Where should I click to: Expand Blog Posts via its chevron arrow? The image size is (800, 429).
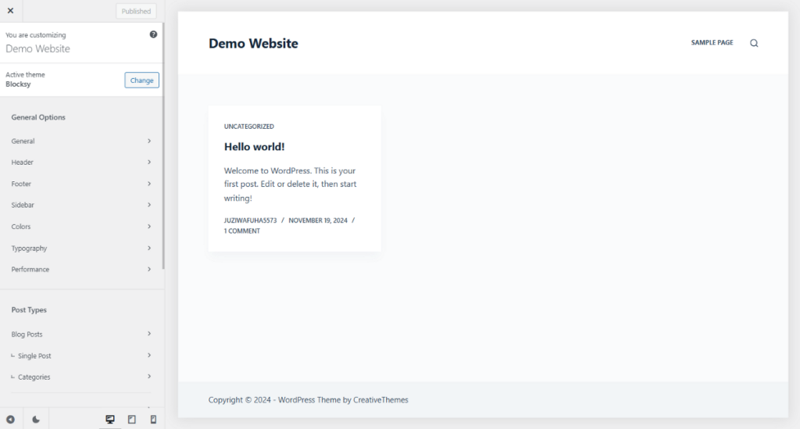click(149, 334)
